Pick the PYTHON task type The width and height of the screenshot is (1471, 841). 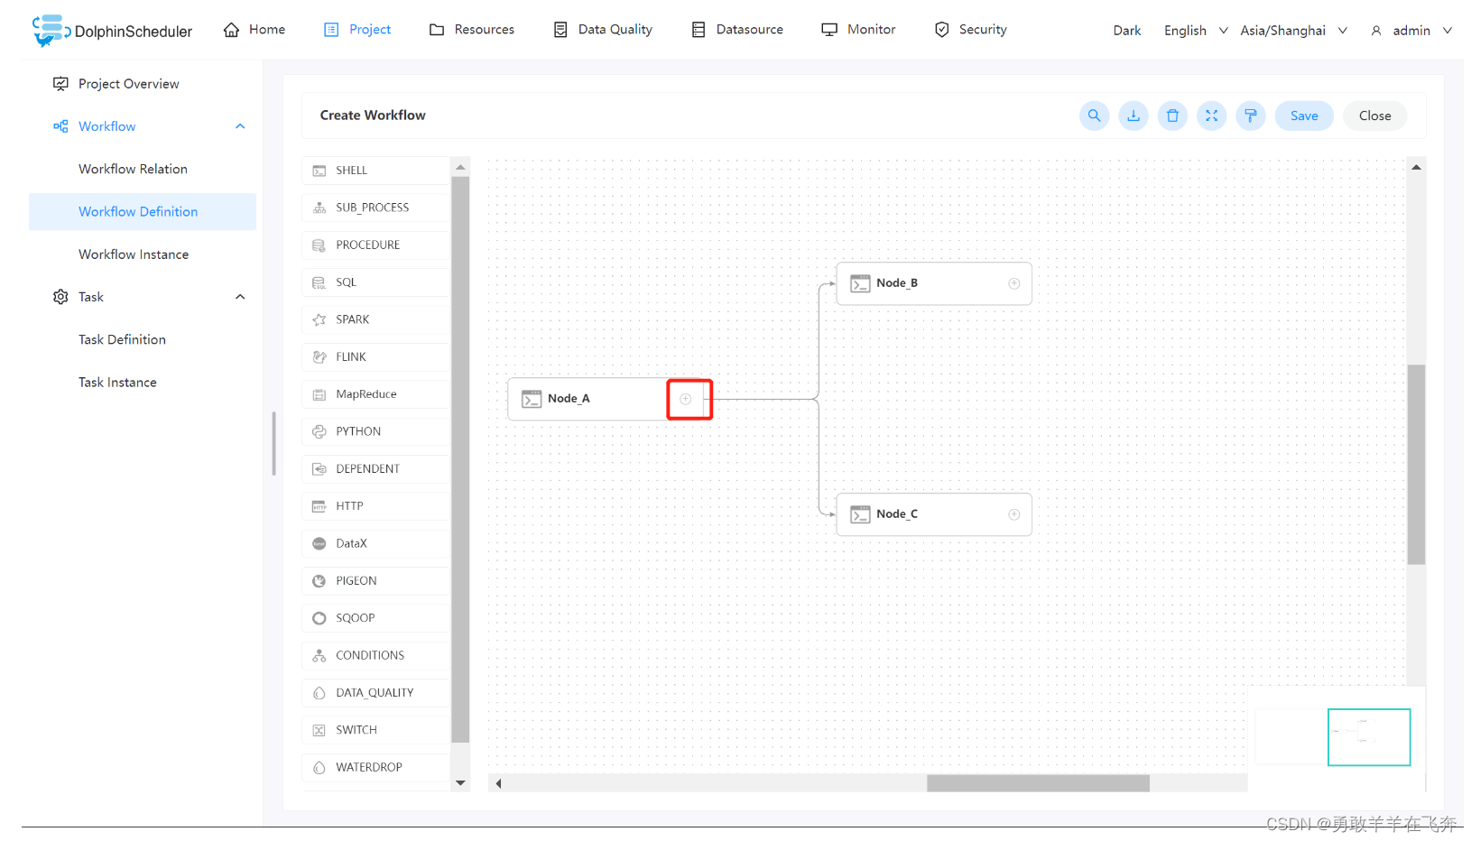(358, 431)
